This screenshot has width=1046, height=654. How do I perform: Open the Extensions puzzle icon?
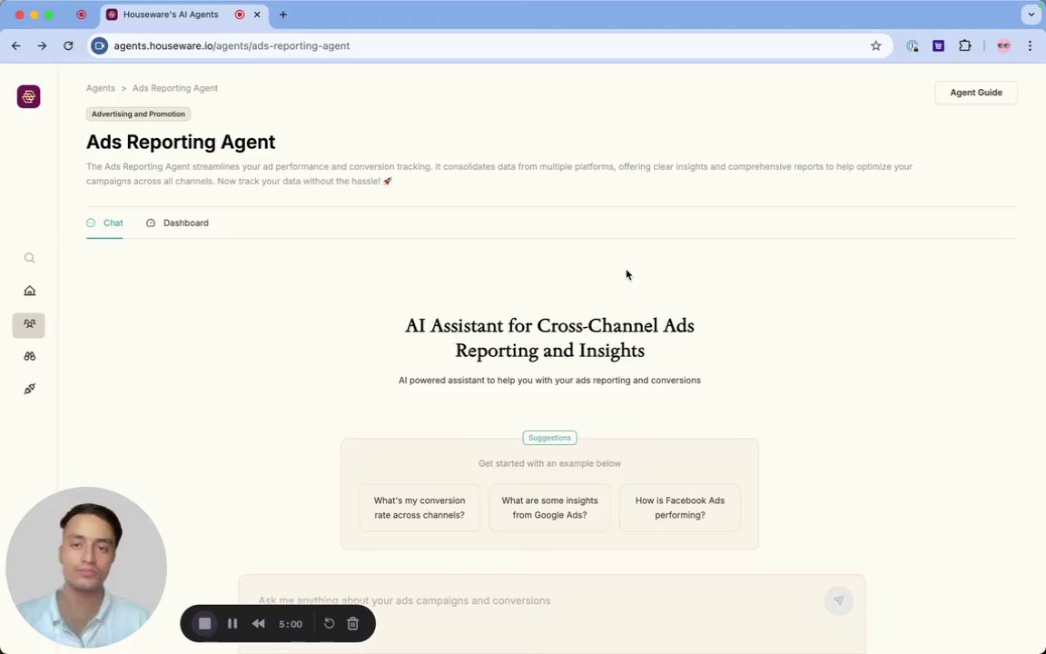pos(964,46)
